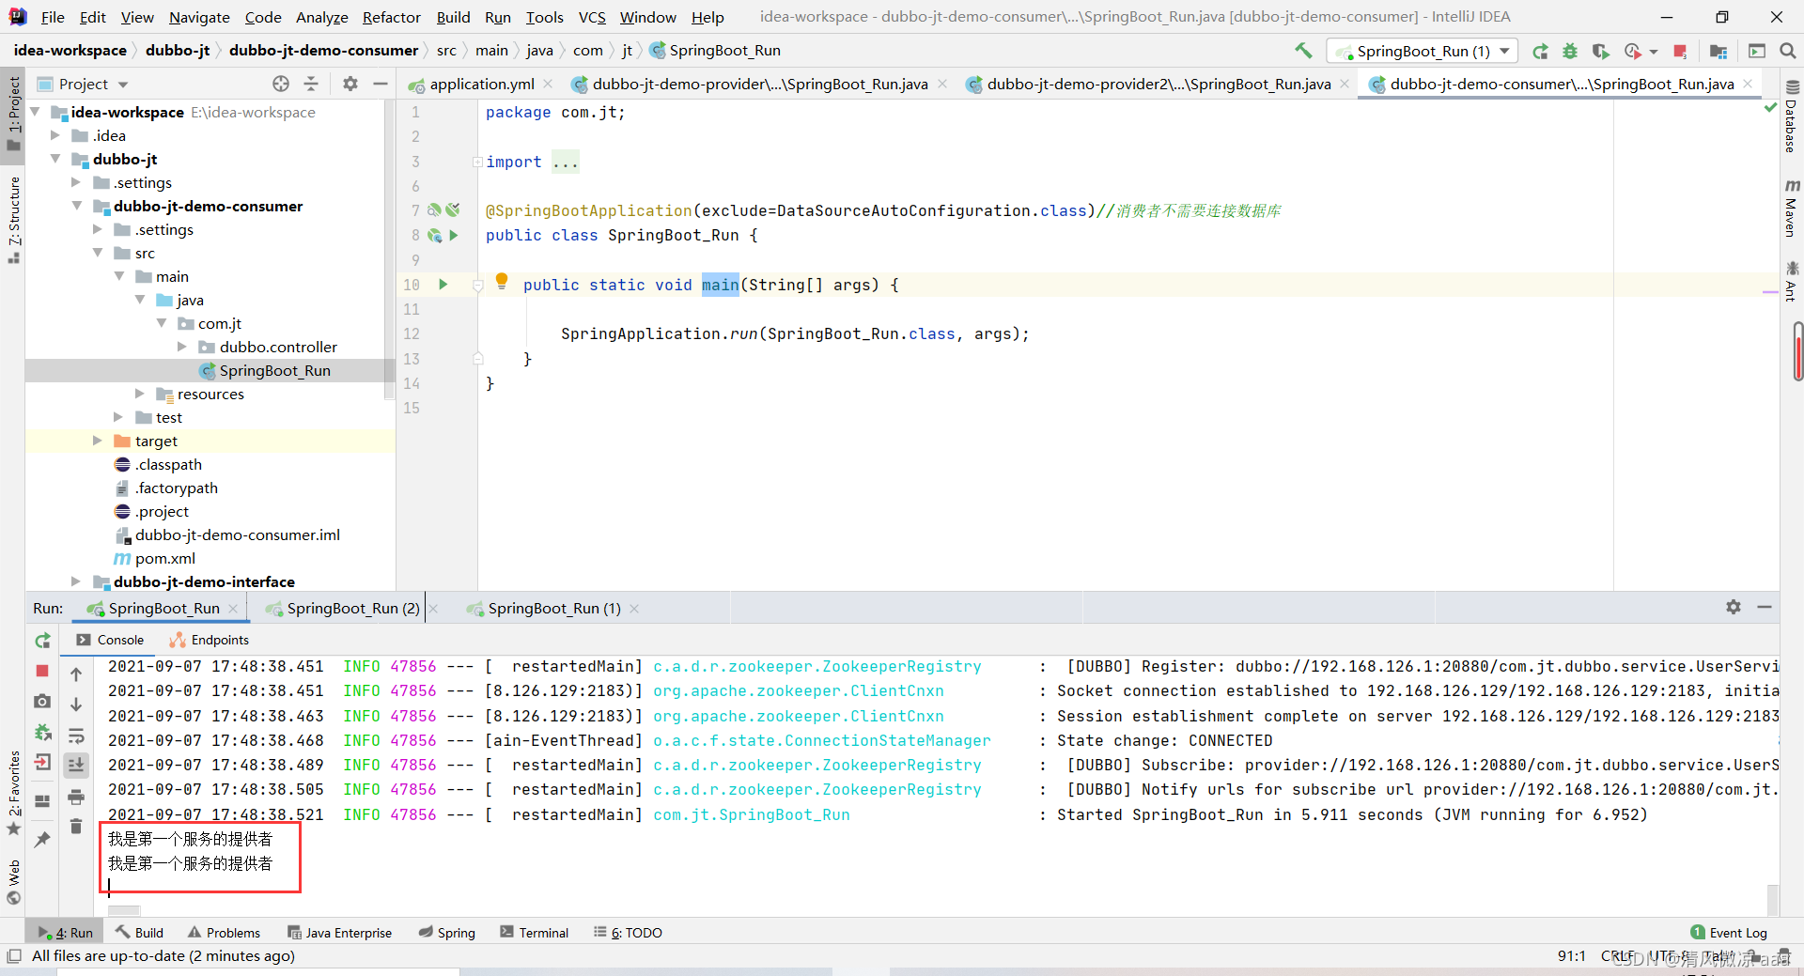This screenshot has width=1804, height=976.
Task: Hide the Project tool window
Action: tap(381, 84)
